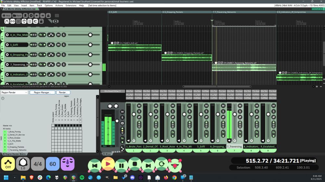Stop playback with the stop button
The image size is (325, 182).
tap(135, 164)
